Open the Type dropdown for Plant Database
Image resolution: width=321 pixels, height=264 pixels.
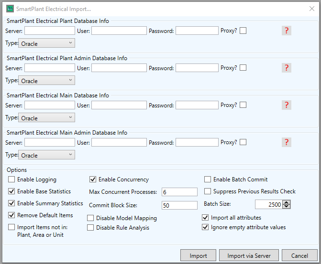click(x=46, y=43)
